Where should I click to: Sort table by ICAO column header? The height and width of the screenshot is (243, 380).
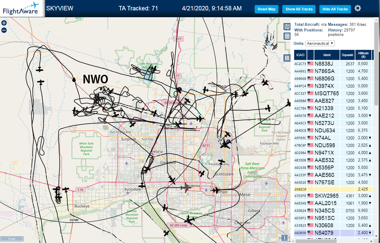[300, 55]
